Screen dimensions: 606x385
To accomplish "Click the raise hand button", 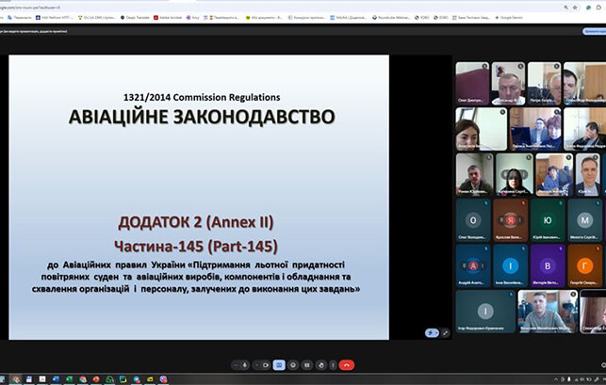I will (x=320, y=365).
